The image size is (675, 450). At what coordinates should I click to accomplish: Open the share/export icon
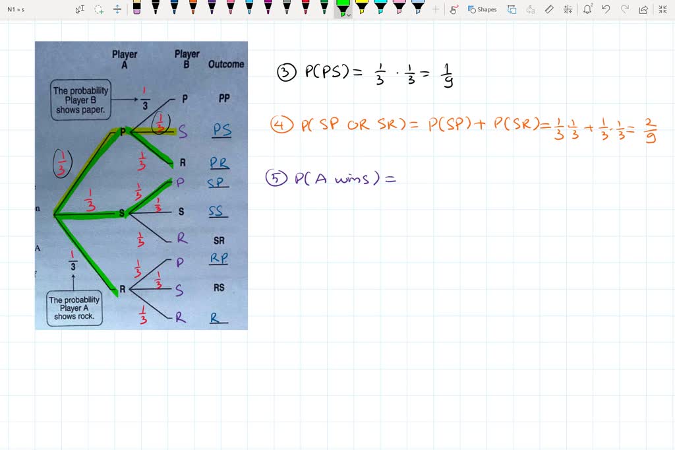pos(643,9)
